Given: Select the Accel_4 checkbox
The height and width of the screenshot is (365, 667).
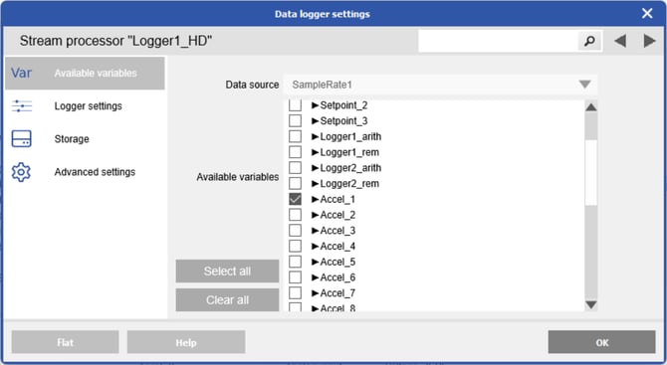Looking at the screenshot, I should pyautogui.click(x=295, y=246).
